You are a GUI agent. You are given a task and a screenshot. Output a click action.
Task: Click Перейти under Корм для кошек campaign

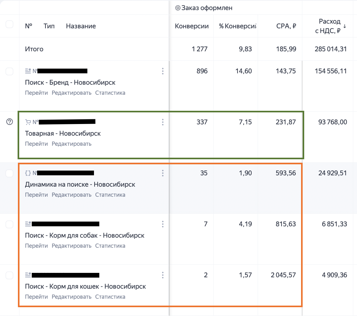click(x=36, y=297)
